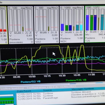Viewport: 105px width, 105px height.
Task: Select the Nouveau paramétrage message row
Action: click(88, 97)
